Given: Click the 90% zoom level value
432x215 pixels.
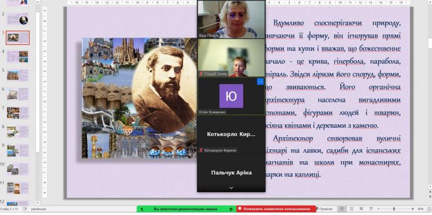Looking at the screenshot, I should coord(421,209).
